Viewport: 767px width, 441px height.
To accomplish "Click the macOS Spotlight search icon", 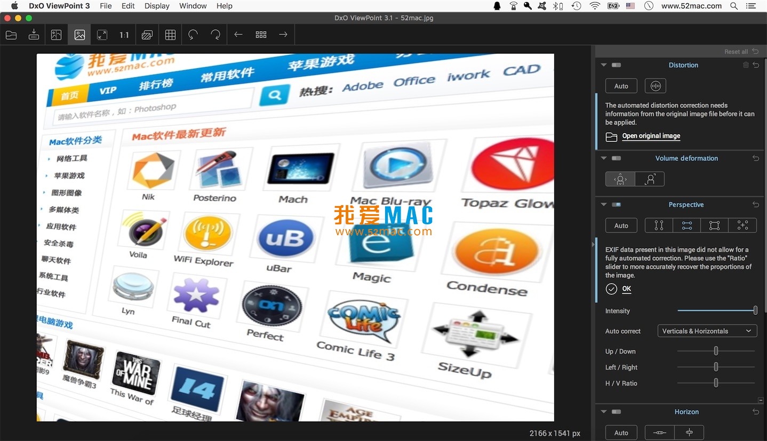I will [734, 6].
